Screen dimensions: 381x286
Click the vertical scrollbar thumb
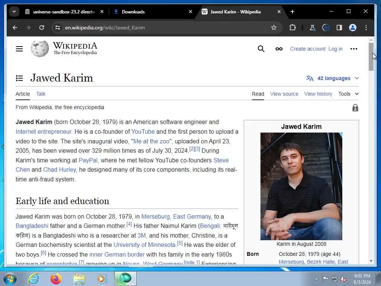371,57
